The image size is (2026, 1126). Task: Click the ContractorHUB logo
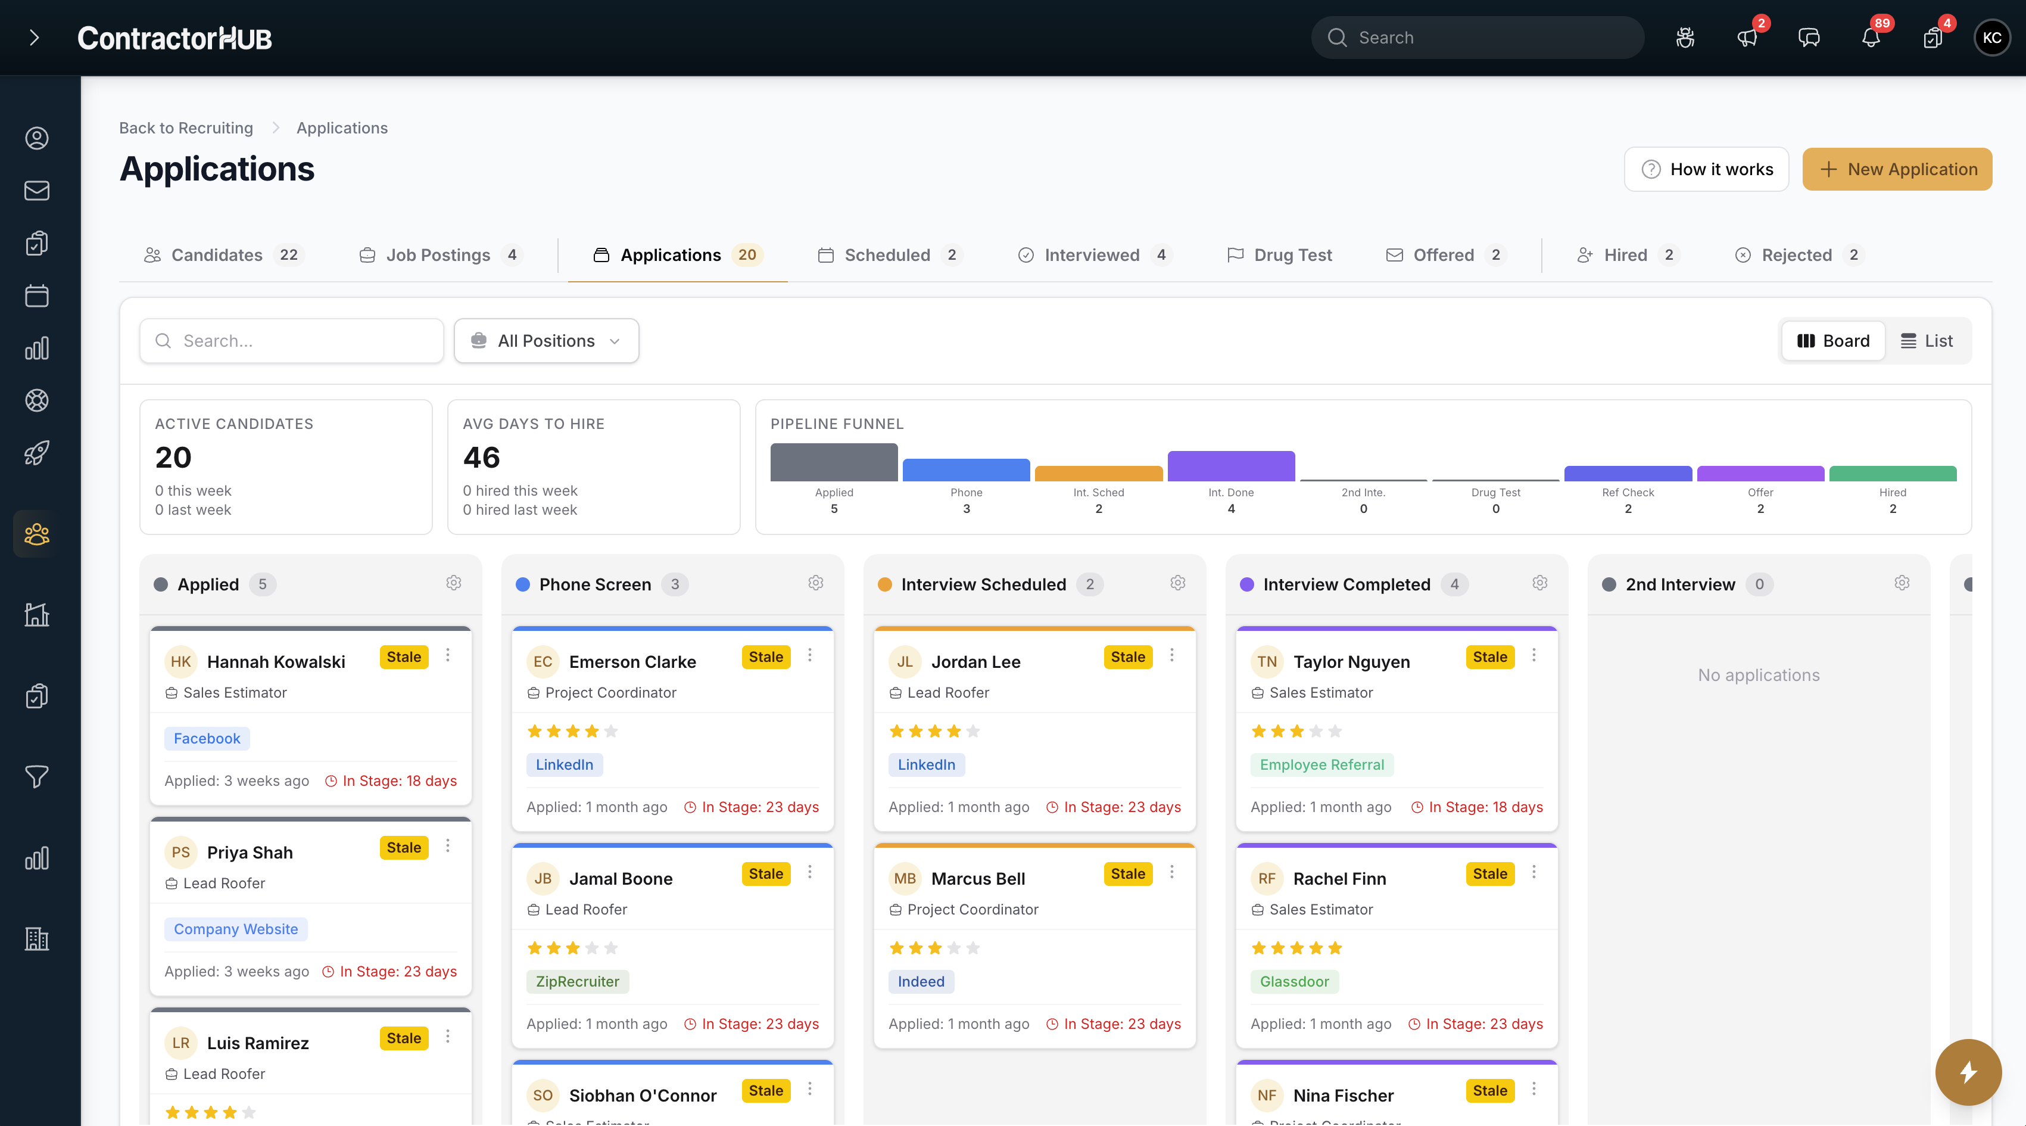point(174,38)
